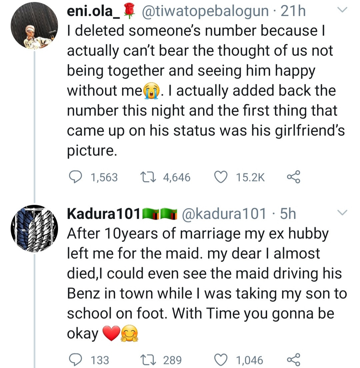
Task: Click the Kadura101 display name
Action: click(x=103, y=214)
